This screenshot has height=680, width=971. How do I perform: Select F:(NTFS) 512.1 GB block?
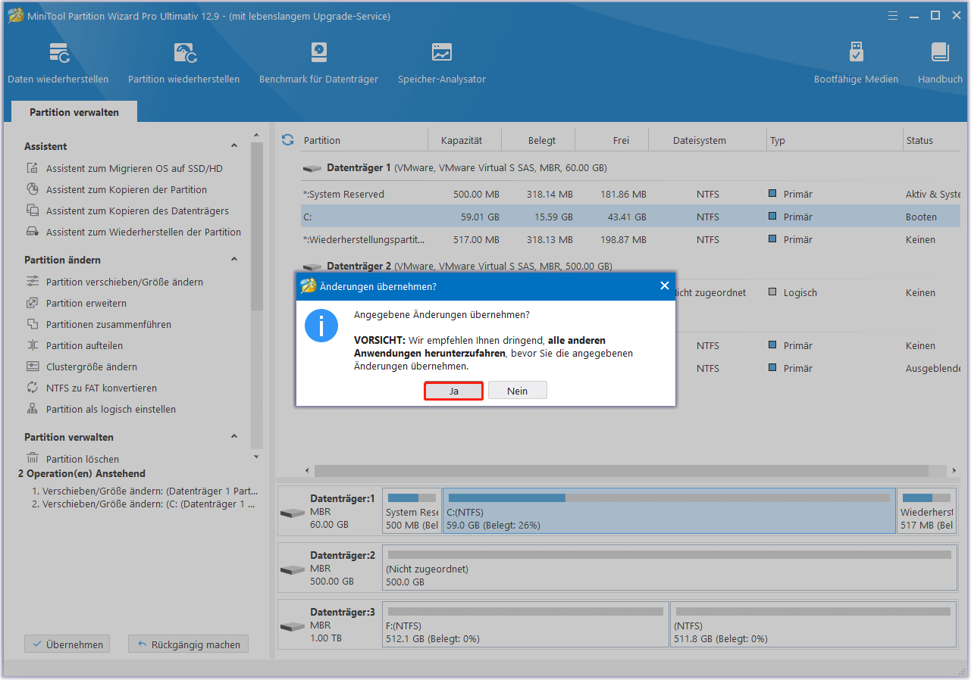526,625
